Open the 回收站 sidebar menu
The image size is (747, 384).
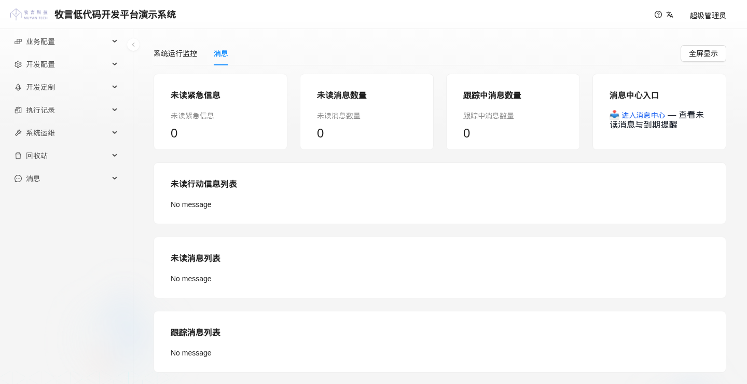click(x=66, y=156)
